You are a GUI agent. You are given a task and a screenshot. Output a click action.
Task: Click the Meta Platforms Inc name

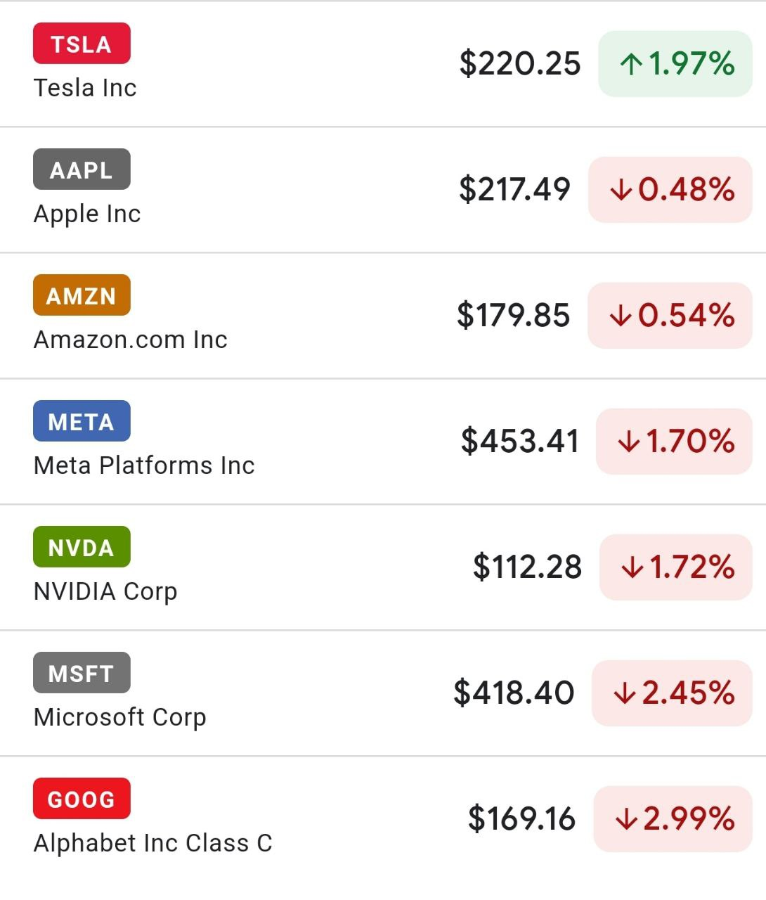pyautogui.click(x=144, y=465)
